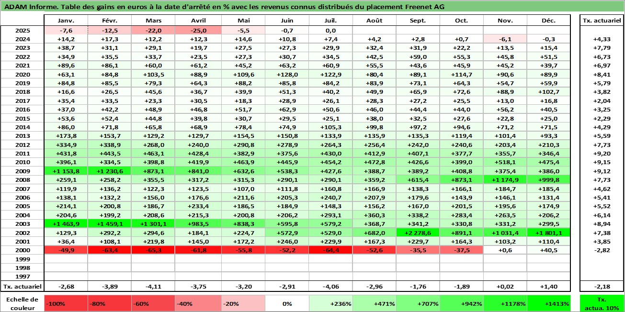Click the 'Avril' column header

[x=198, y=21]
